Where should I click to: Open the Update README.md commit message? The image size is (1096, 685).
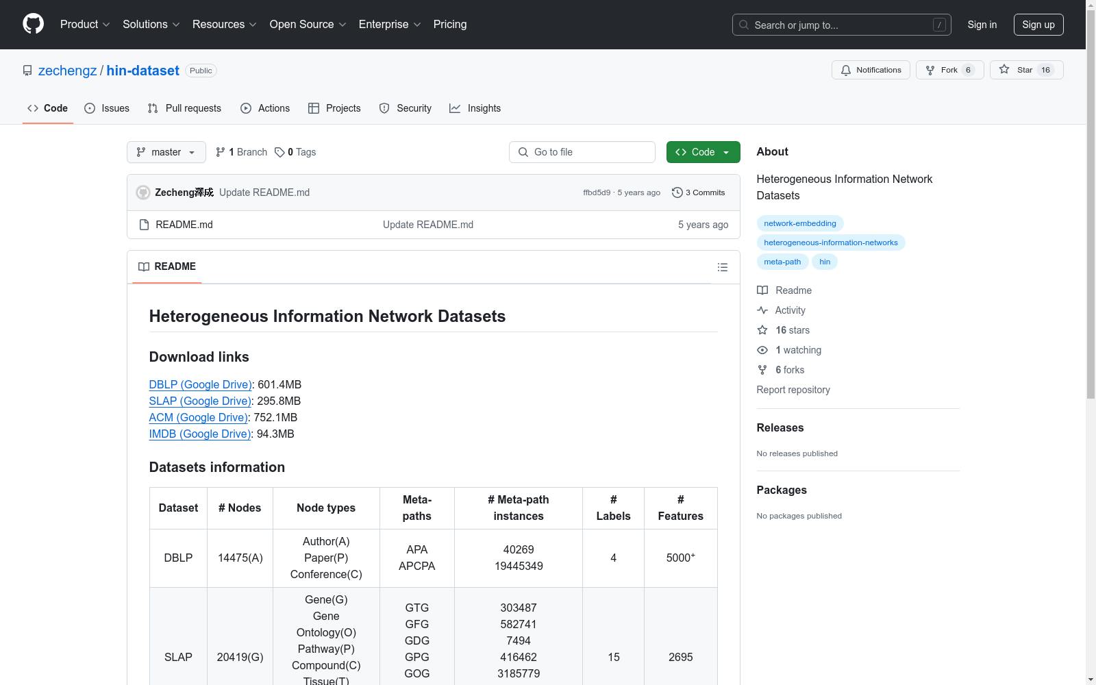264,192
